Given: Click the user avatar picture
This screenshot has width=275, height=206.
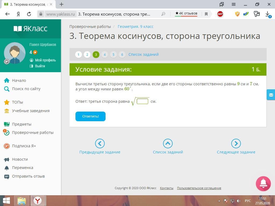Looking at the screenshot, I should (x=15, y=53).
